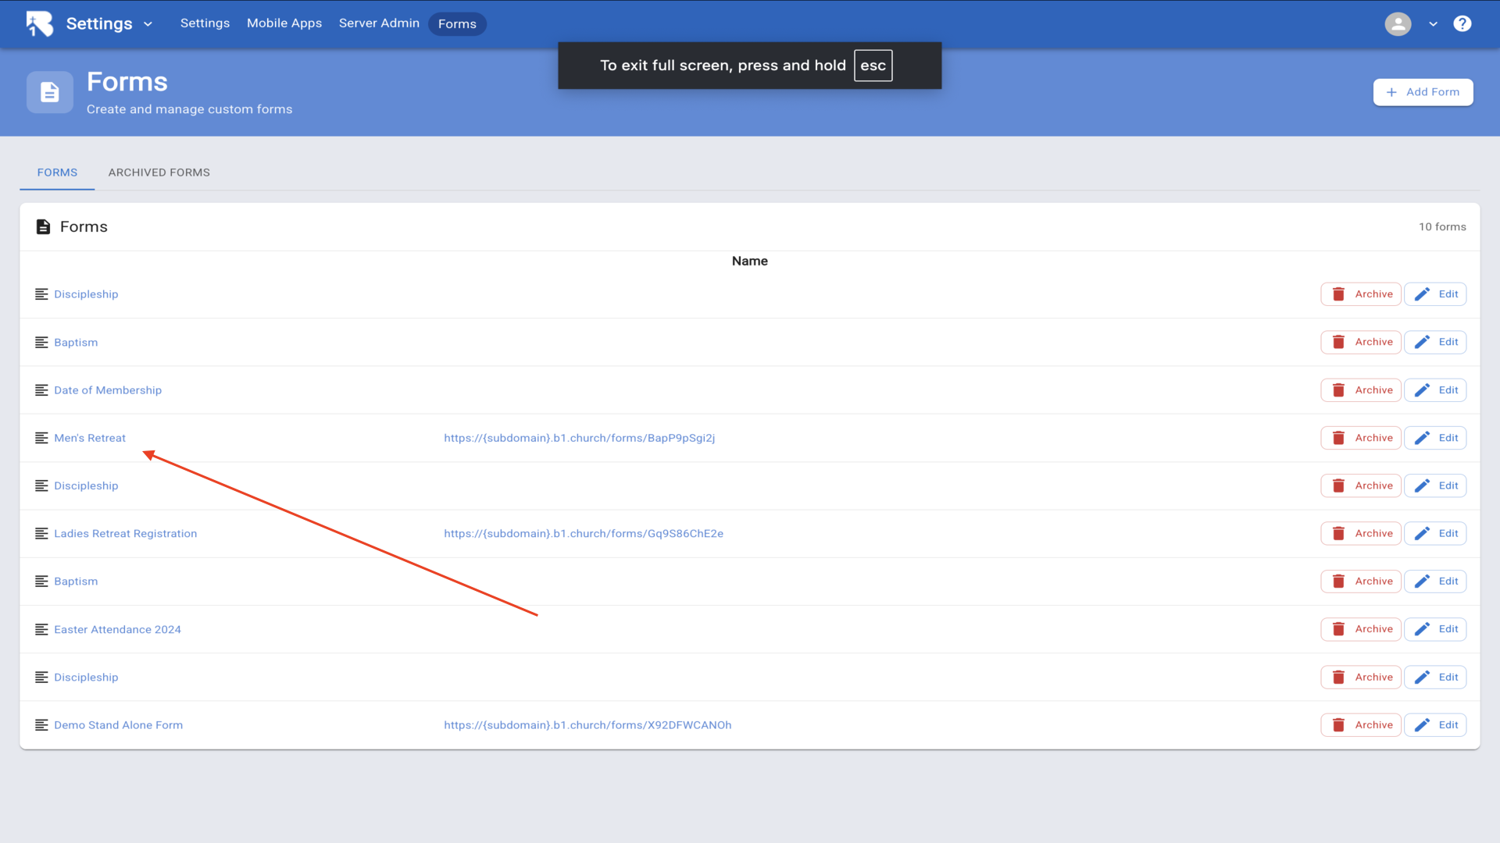Click the B1 church logo icon
Screen dimensions: 1500x843
pos(39,23)
